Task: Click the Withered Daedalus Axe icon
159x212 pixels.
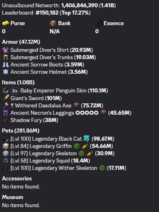Action: point(5,105)
